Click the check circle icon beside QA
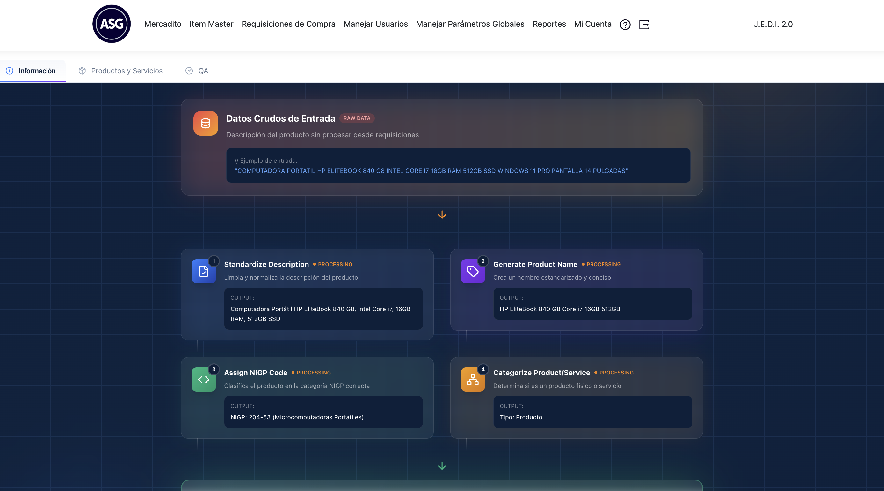The image size is (884, 491). [x=189, y=71]
